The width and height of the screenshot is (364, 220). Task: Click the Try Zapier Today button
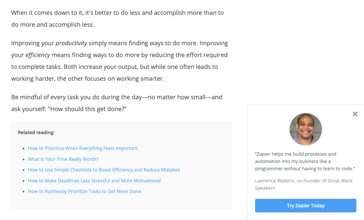305,205
